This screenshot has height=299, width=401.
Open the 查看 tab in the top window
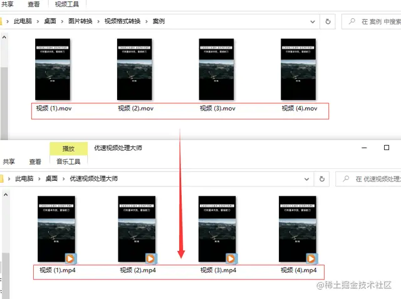tap(34, 4)
